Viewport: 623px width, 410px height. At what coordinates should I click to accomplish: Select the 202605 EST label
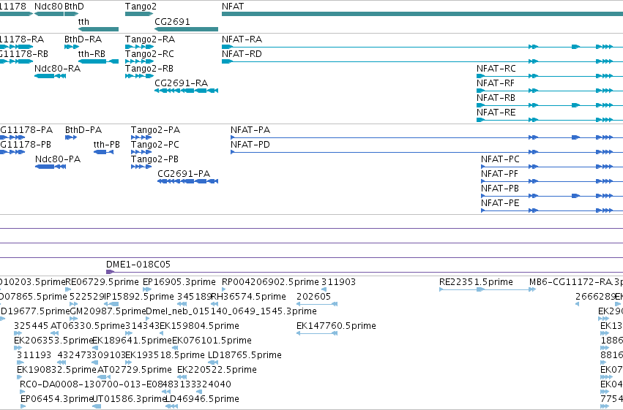pos(313,297)
